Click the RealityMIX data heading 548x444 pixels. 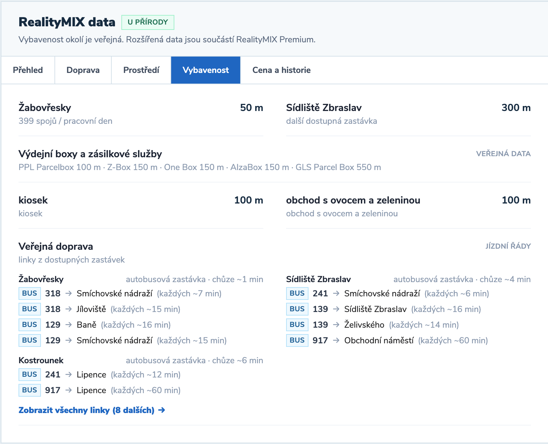(x=67, y=22)
